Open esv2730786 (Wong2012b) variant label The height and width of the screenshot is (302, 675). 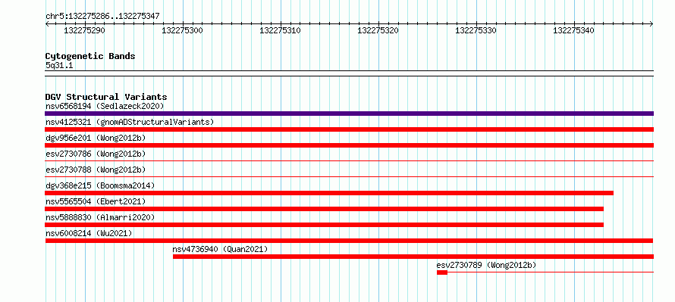[x=96, y=154]
